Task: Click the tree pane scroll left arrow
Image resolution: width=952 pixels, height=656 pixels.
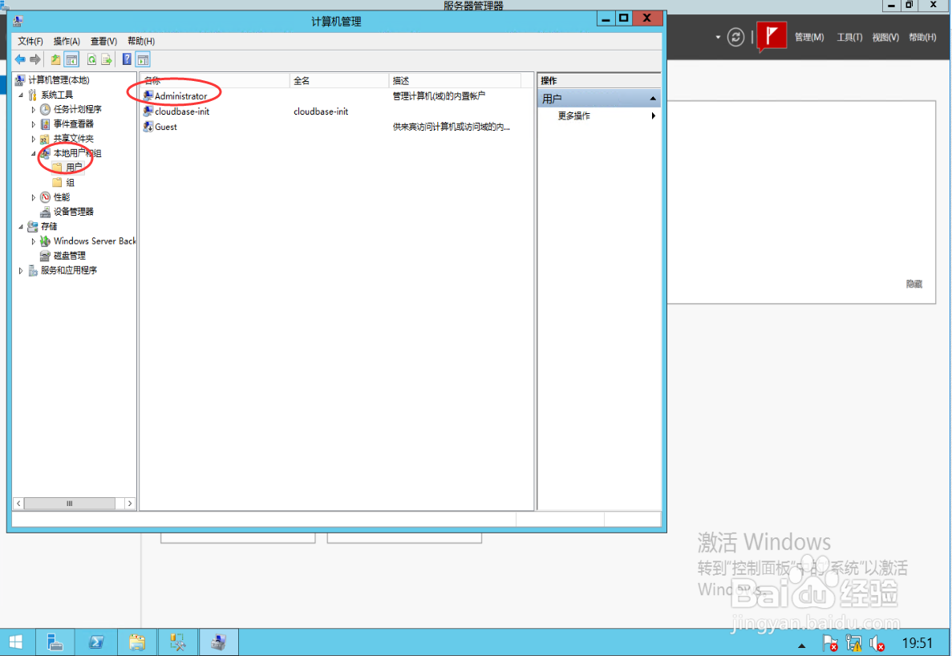Action: click(x=18, y=503)
